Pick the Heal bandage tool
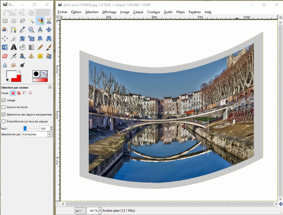 (40, 56)
